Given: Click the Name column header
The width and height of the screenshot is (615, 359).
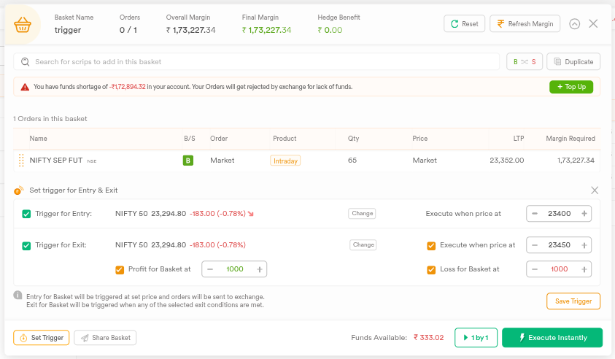Looking at the screenshot, I should pyautogui.click(x=38, y=139).
